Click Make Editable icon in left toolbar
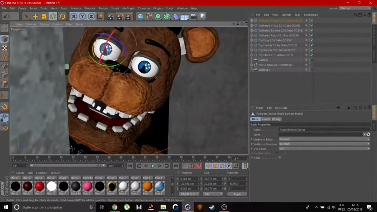The image size is (377, 212). click(x=4, y=28)
